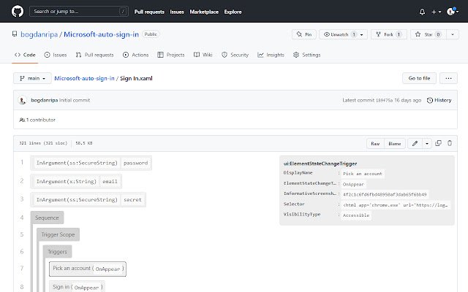Viewport: 468px width, 292px height.
Task: Delete this file trash icon
Action: click(450, 143)
